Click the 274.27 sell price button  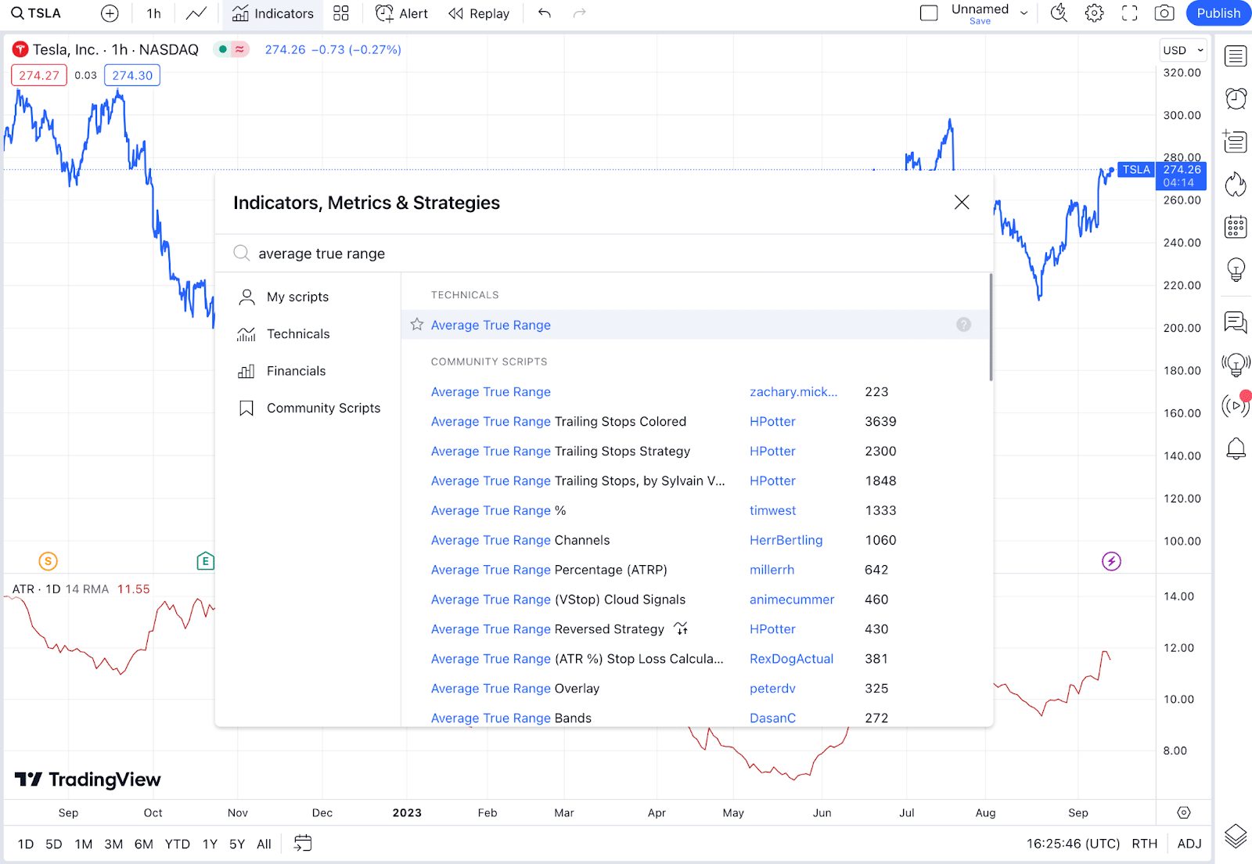[39, 76]
